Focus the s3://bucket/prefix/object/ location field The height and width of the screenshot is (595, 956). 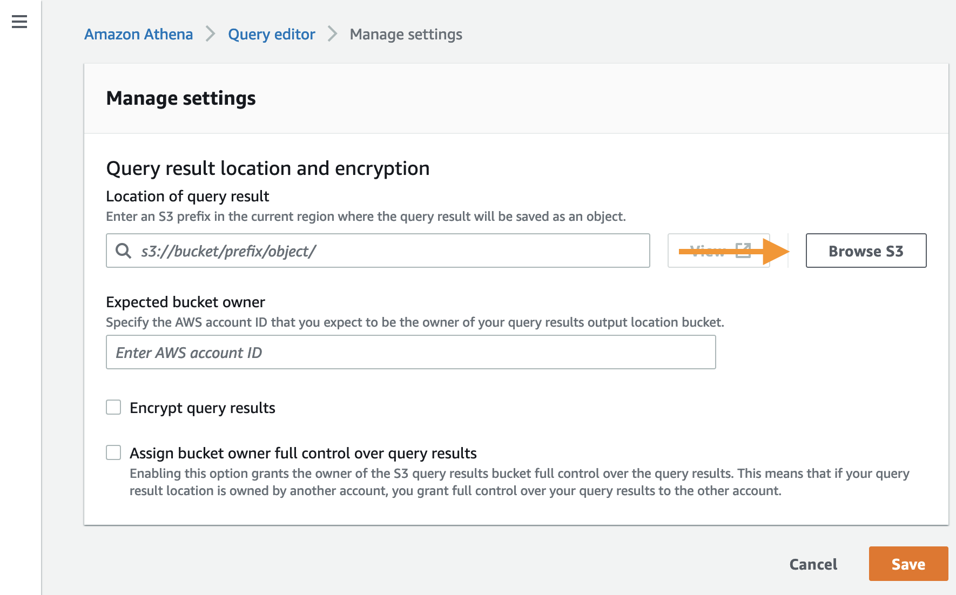click(x=389, y=251)
